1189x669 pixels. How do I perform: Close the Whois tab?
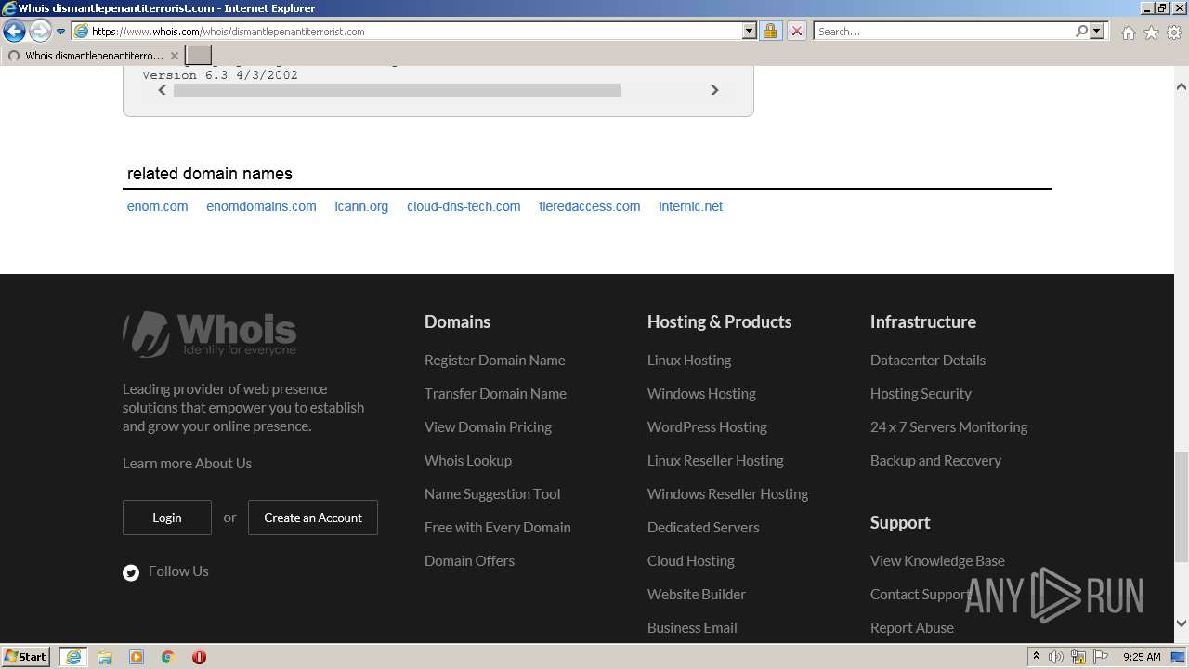click(x=174, y=56)
